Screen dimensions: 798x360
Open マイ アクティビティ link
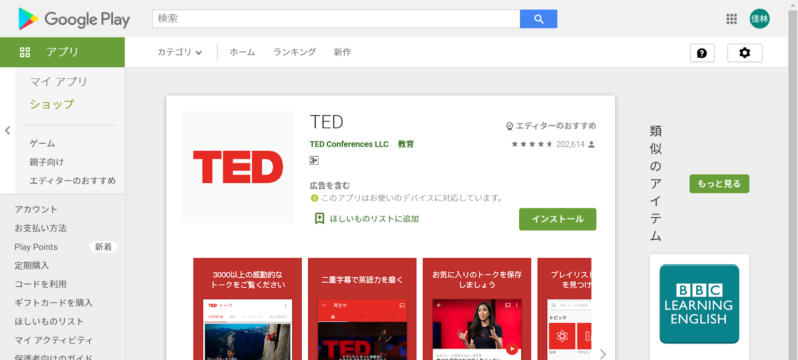(53, 340)
